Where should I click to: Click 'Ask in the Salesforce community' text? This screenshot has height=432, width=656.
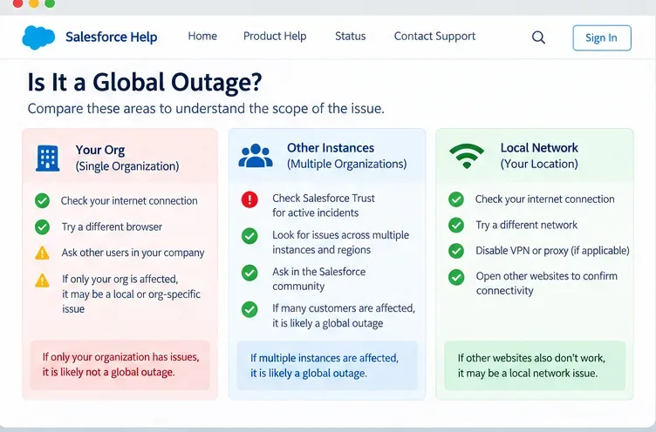tap(318, 279)
